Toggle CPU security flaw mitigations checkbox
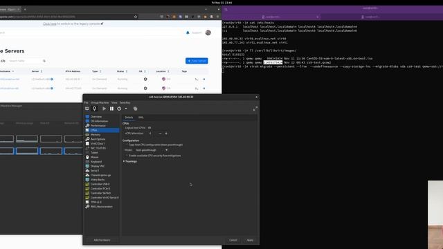 [126, 156]
